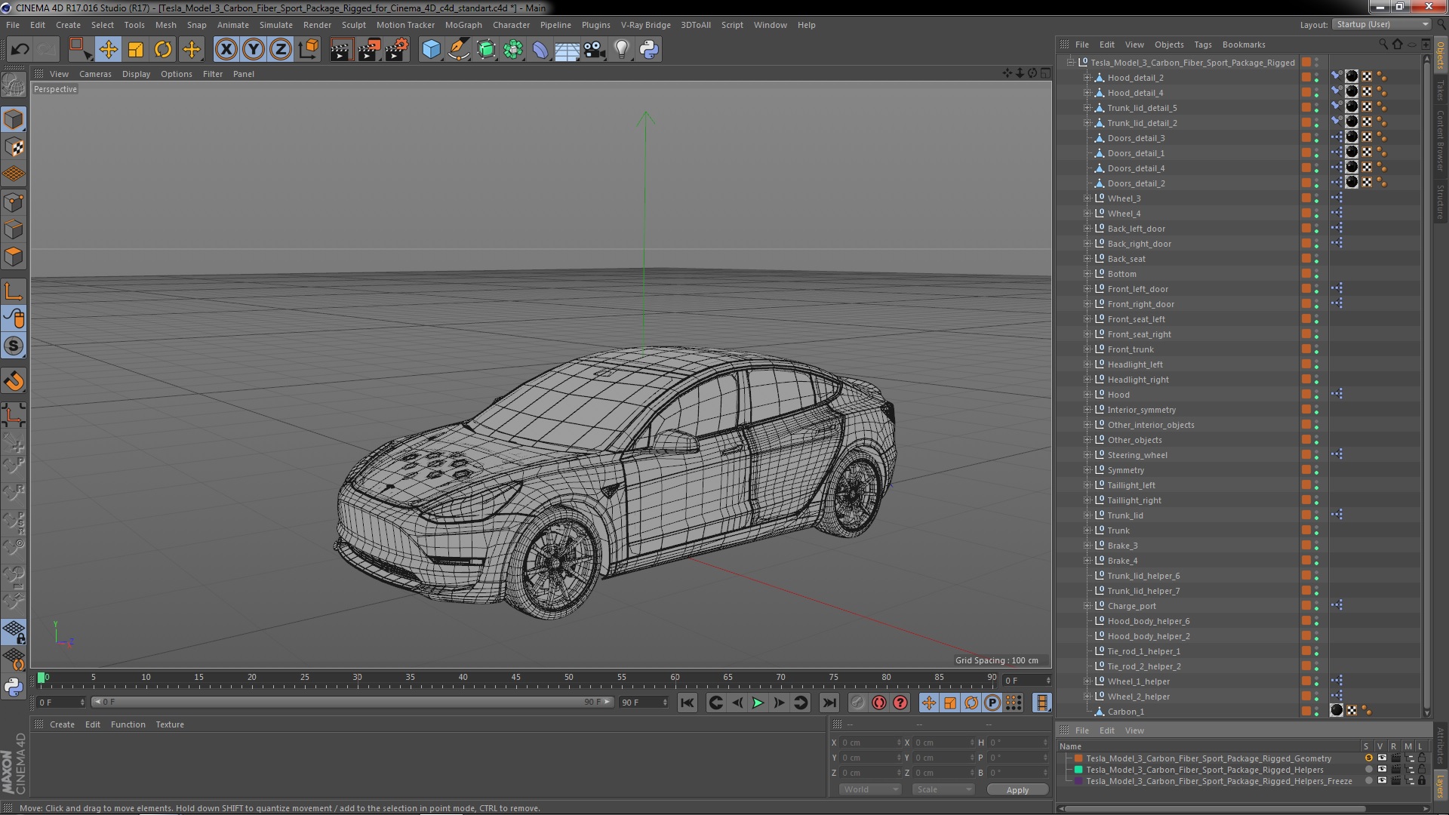This screenshot has height=815, width=1449.
Task: Open the Object Manager Tags menu
Action: 1203,45
